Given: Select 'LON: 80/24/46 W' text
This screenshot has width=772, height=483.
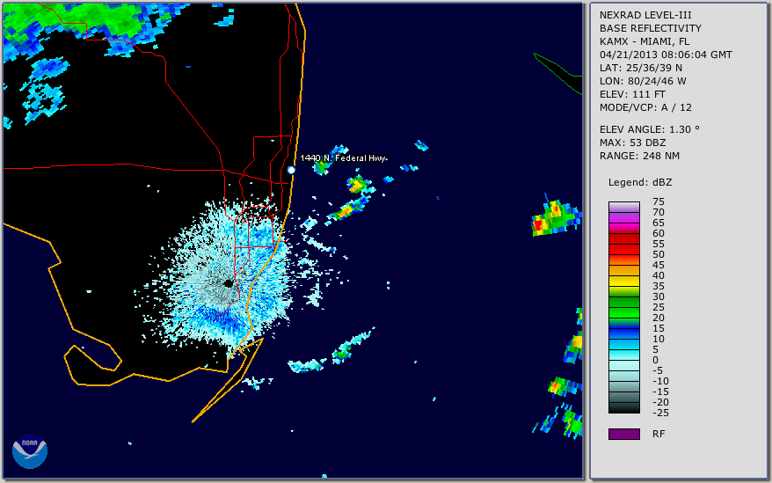Looking at the screenshot, I should tap(643, 81).
